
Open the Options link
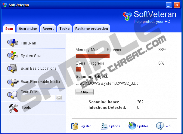click(114, 126)
